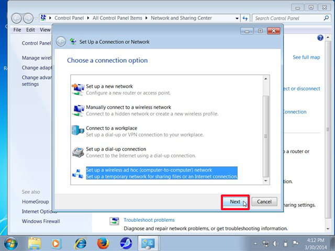Click the network icon in system tray
The width and height of the screenshot is (335, 251).
pyautogui.click(x=266, y=244)
